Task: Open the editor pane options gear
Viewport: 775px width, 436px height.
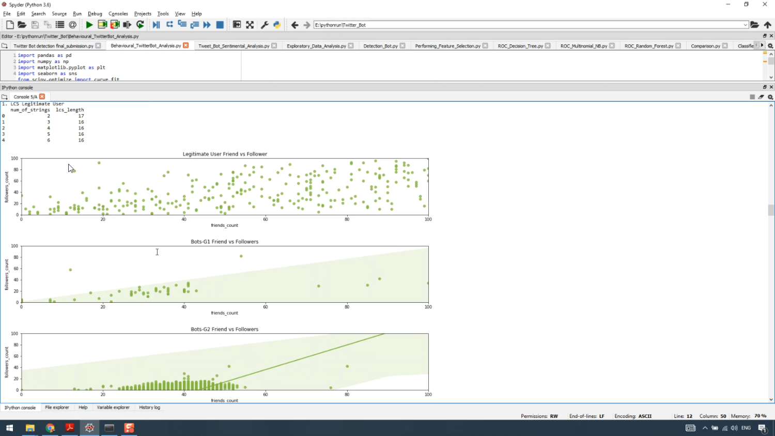Action: (770, 46)
